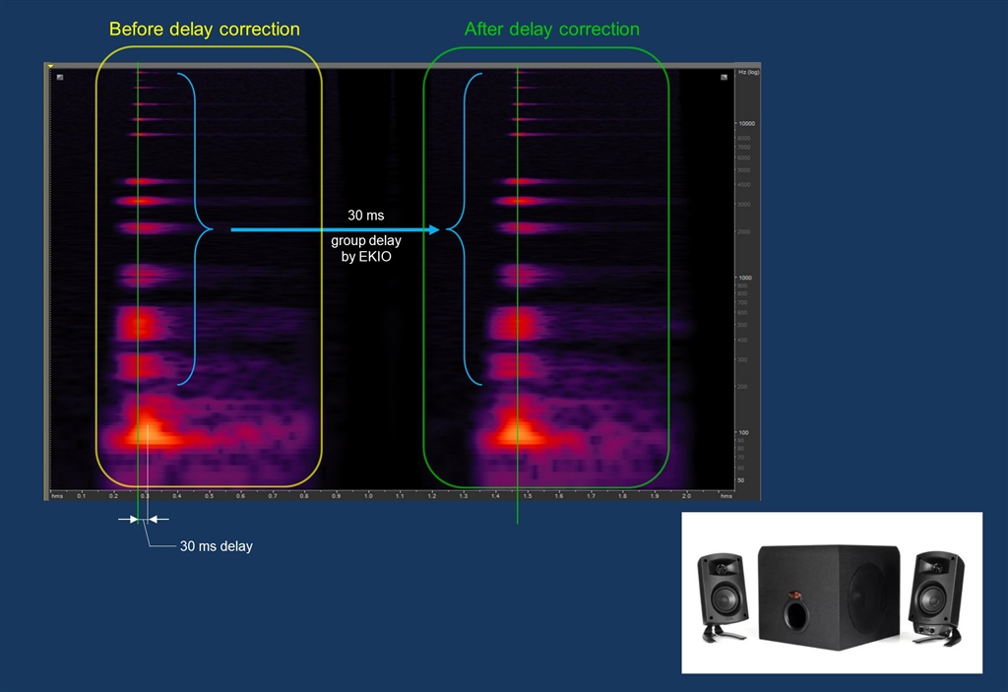The width and height of the screenshot is (1008, 692).
Task: Click the 5000 Hz mark on frequency scale
Action: (x=744, y=170)
